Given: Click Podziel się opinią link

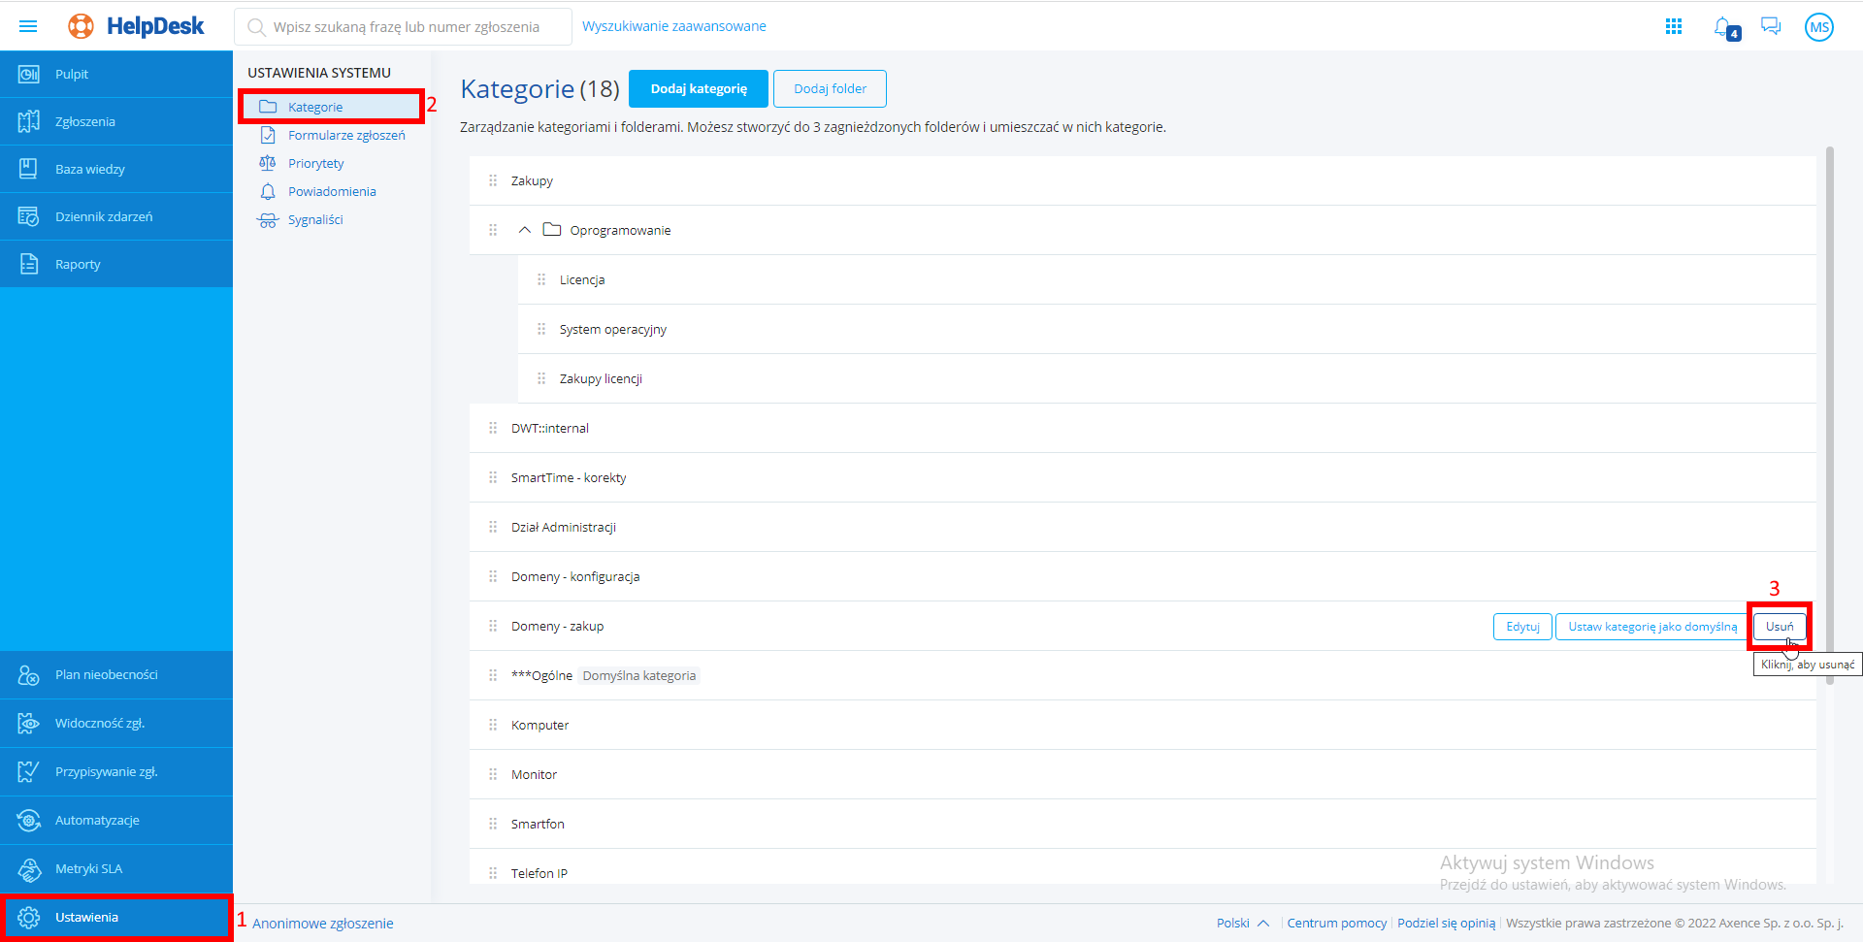Looking at the screenshot, I should [x=1446, y=923].
